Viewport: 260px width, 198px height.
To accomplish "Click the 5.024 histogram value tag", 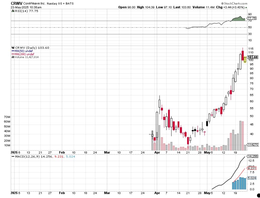I will click(x=251, y=178).
